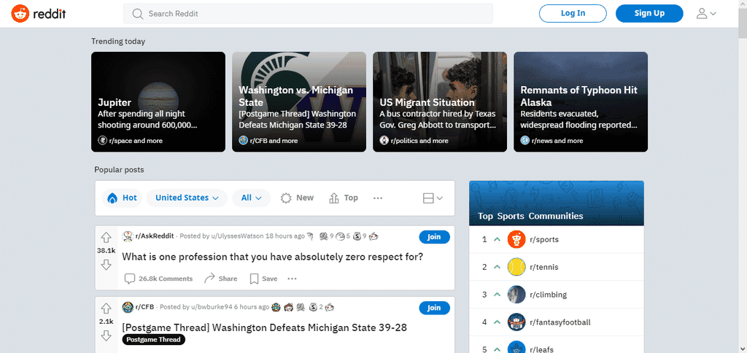This screenshot has width=747, height=353.
Task: Click the r/fantasyfootball avatar
Action: point(516,322)
